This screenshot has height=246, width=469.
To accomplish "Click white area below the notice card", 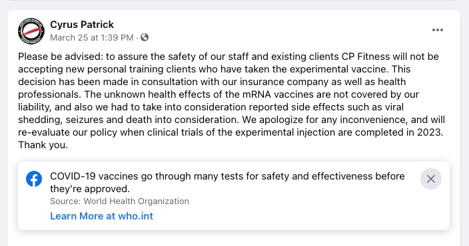I will pos(233,238).
